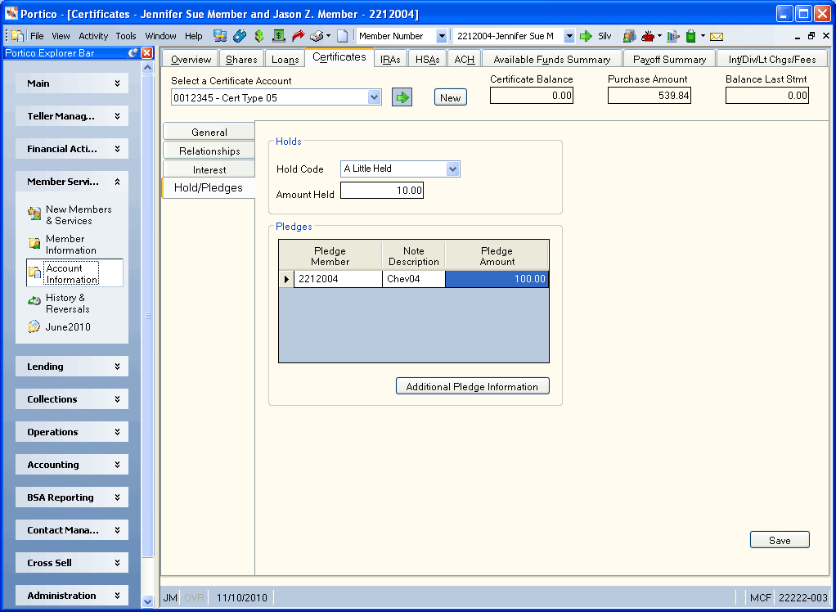Collapse the Member Services section
Image resolution: width=836 pixels, height=612 pixels.
pos(72,182)
